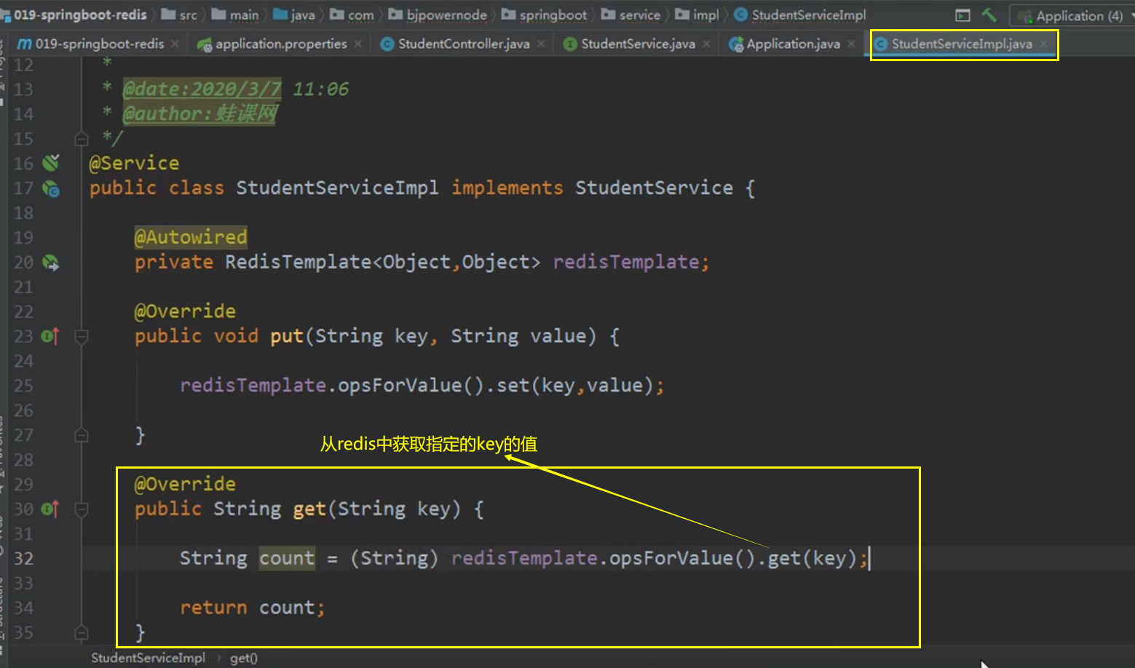The image size is (1135, 668).
Task: Click the implements-method gutter icon on line 30
Action: click(50, 509)
